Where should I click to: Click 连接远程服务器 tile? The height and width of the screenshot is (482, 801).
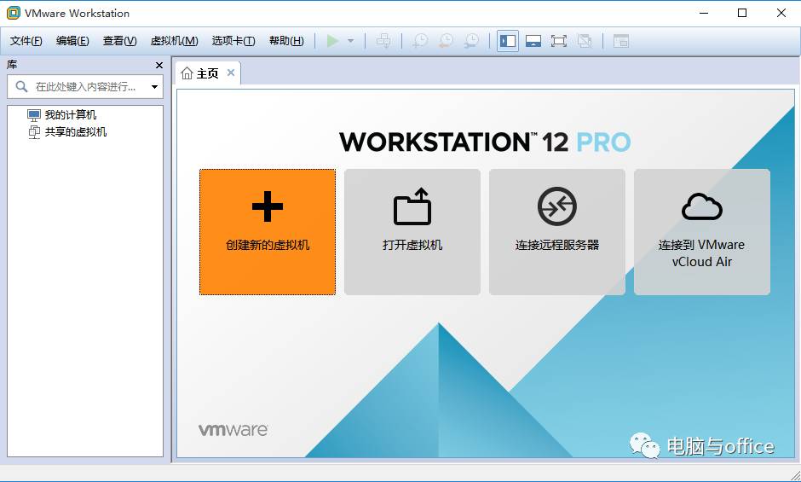556,232
